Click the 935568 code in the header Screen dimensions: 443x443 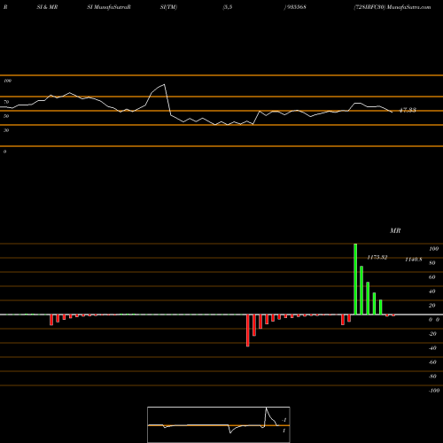pyautogui.click(x=297, y=7)
